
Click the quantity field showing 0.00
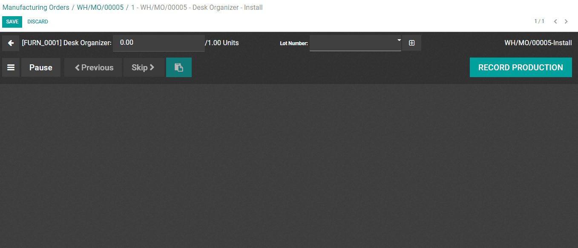158,43
